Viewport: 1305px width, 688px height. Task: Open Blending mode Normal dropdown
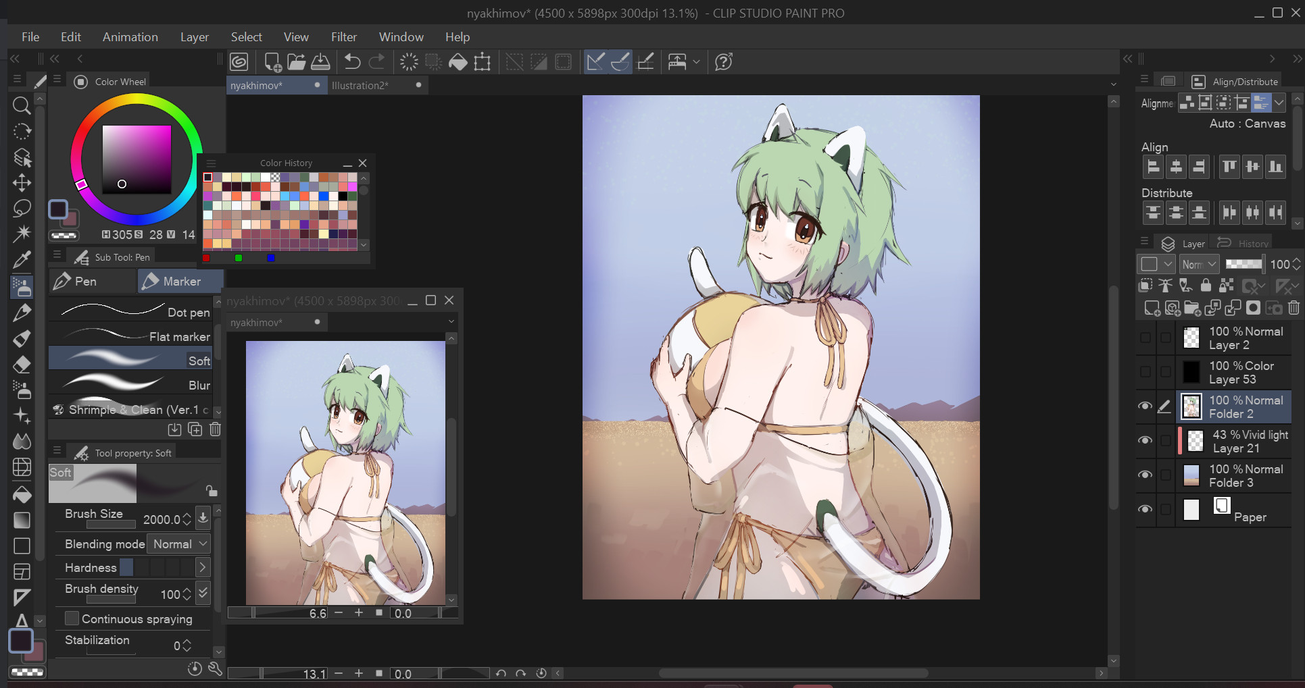[x=180, y=544]
